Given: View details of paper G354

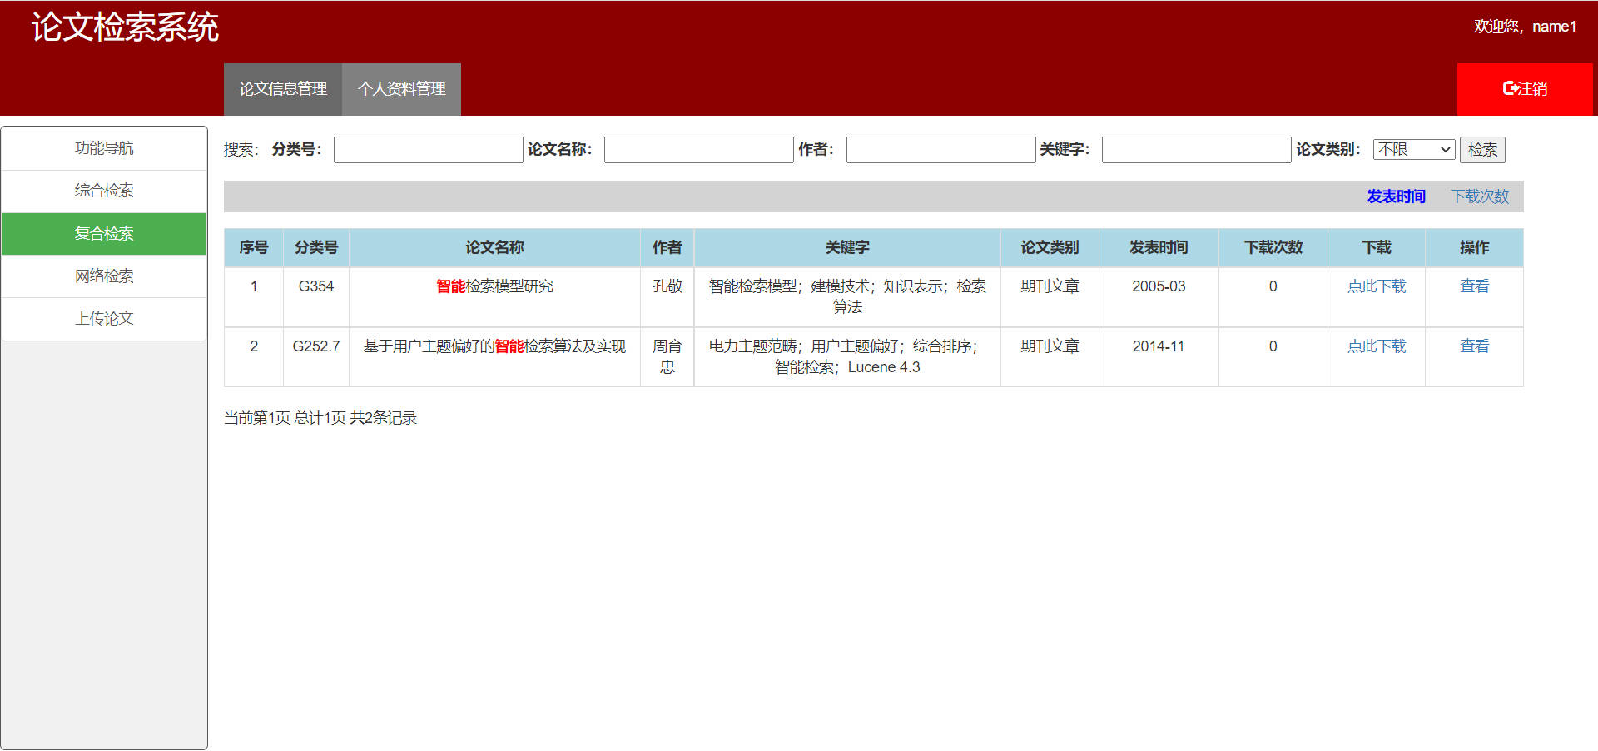Looking at the screenshot, I should point(1474,286).
